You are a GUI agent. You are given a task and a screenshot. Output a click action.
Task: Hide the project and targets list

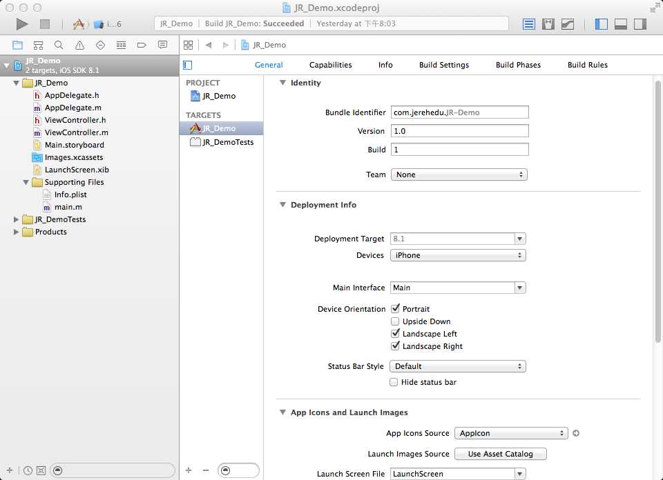coord(188,65)
